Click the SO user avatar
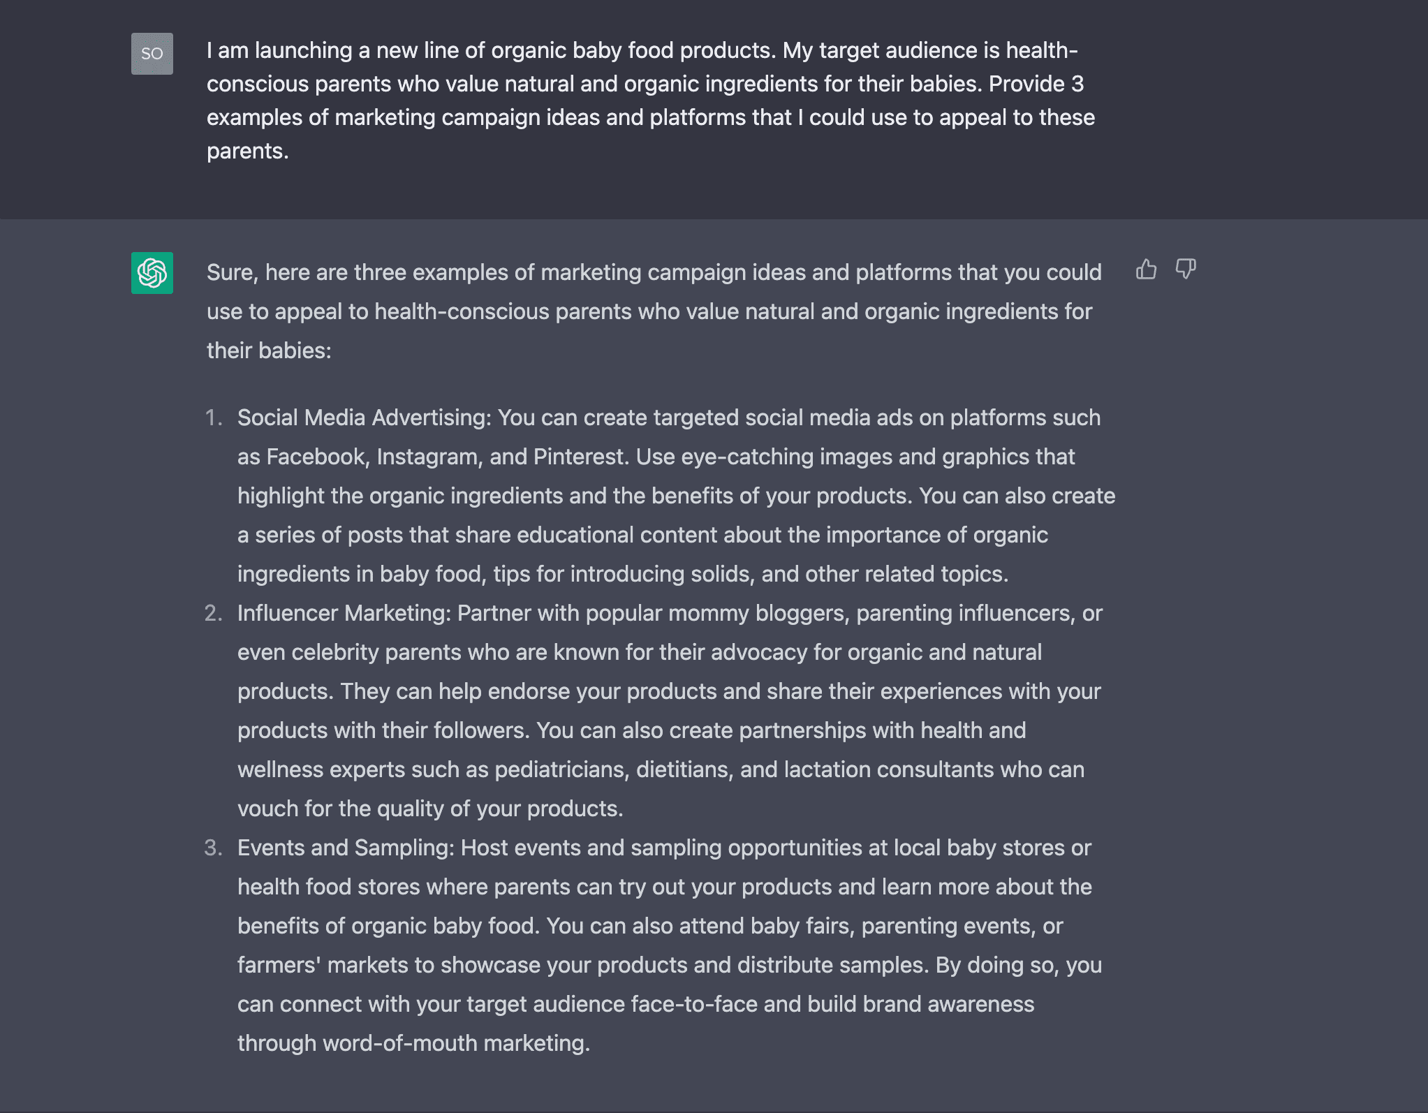Screen dimensions: 1428x1113 152,54
